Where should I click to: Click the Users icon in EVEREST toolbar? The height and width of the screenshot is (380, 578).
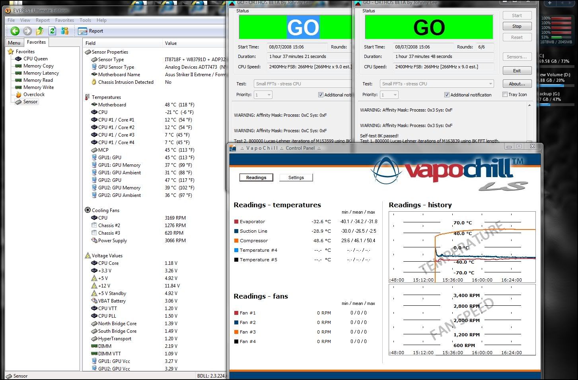click(65, 31)
